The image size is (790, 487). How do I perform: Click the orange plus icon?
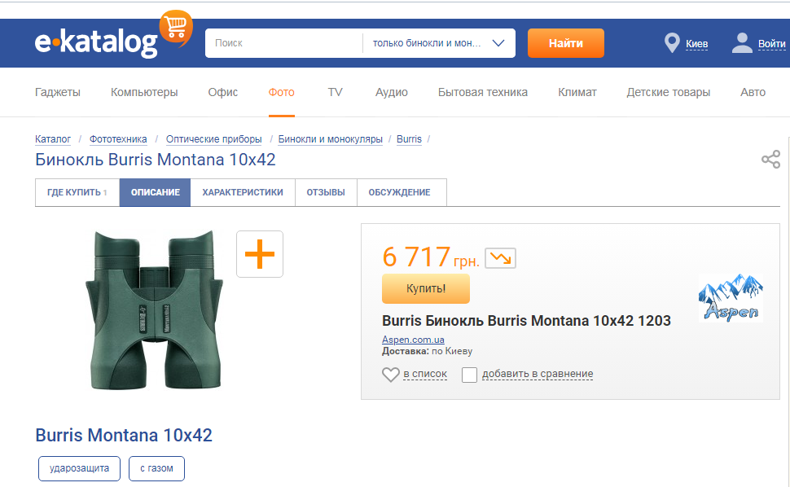coord(260,254)
